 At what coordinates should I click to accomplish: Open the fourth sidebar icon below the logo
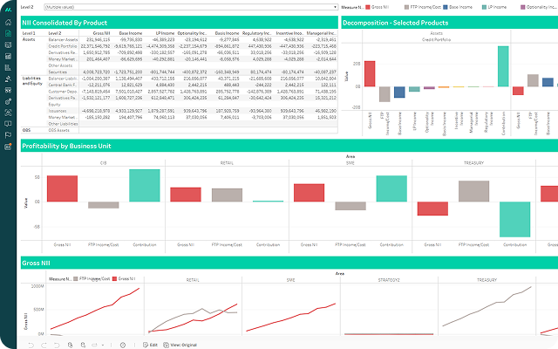coord(8,56)
